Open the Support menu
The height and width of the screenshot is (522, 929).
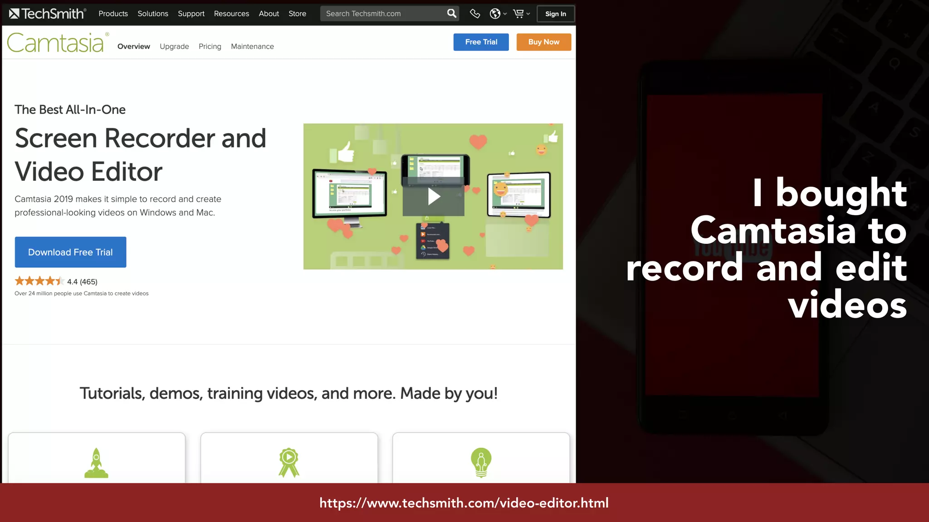(x=191, y=14)
